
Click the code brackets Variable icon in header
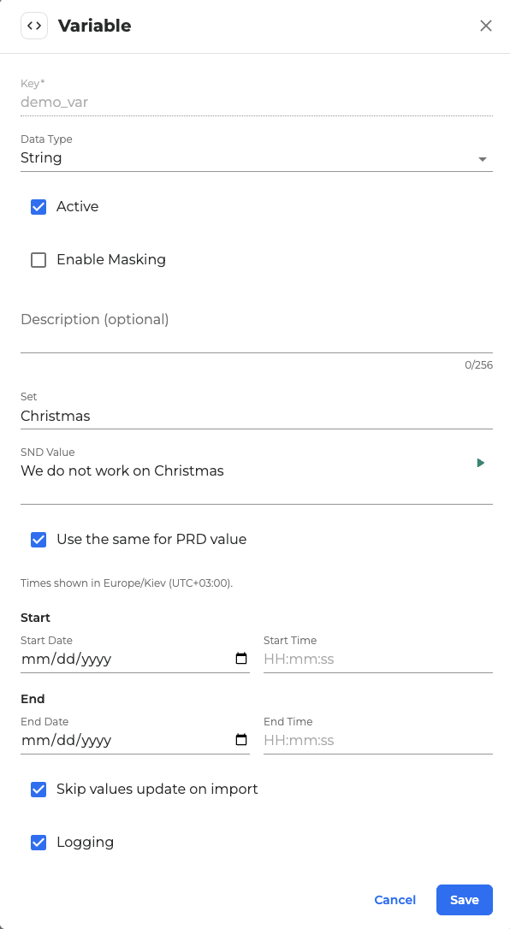(x=34, y=26)
